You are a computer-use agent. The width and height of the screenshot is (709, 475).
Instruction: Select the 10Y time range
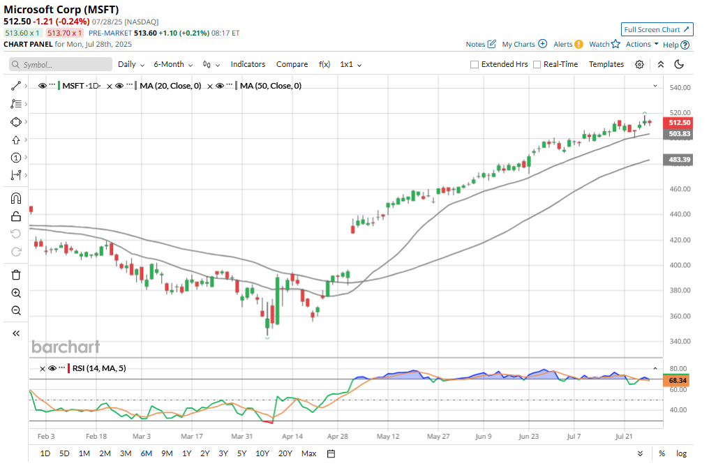[262, 454]
